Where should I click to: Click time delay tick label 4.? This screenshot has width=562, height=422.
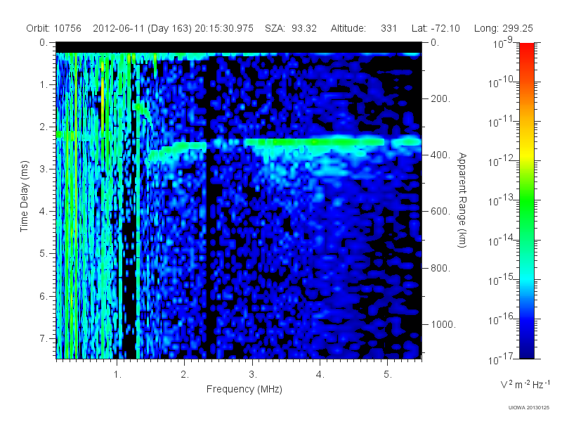(44, 212)
